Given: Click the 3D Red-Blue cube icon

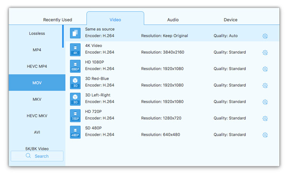Looking at the screenshot, I should (x=75, y=82).
